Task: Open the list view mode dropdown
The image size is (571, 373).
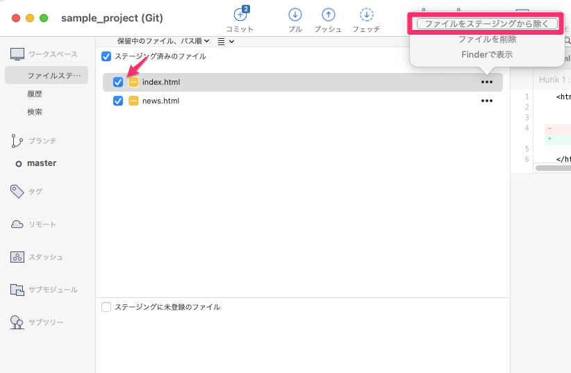Action: pos(226,42)
